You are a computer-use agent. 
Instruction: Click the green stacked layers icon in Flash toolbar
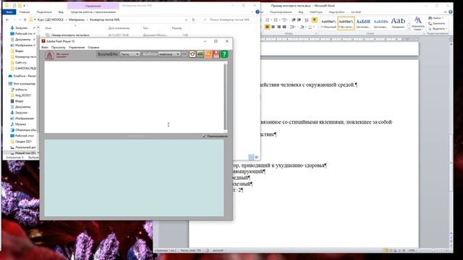[x=200, y=54]
